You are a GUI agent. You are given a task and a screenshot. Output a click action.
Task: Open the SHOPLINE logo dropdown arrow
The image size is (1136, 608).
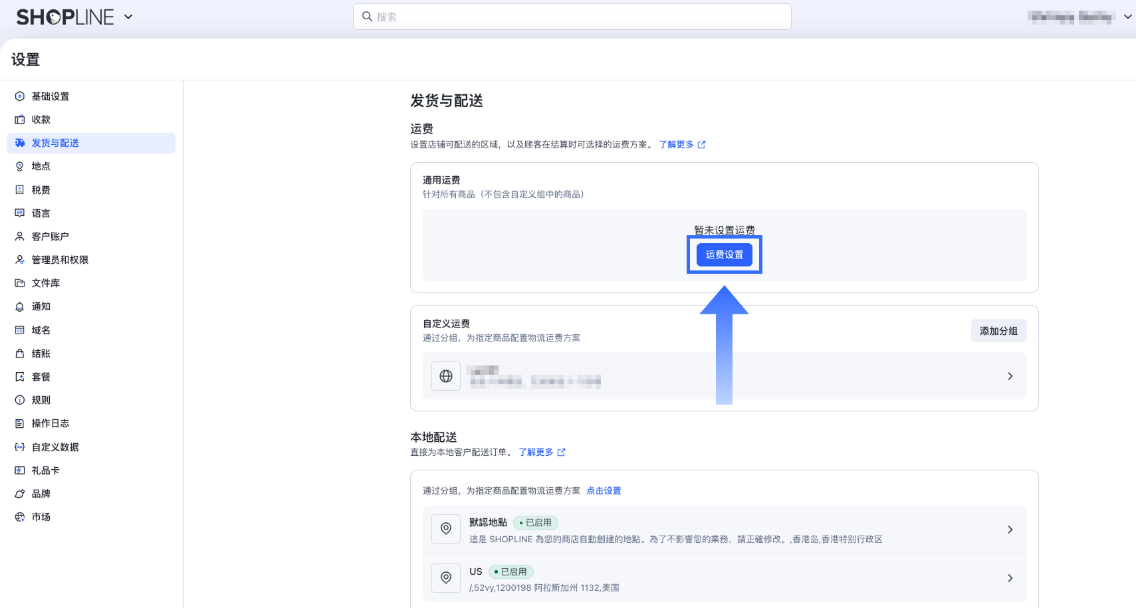(x=128, y=17)
